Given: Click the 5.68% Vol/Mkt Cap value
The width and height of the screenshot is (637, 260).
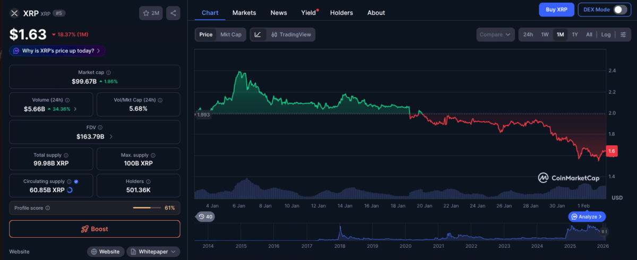Looking at the screenshot, I should pos(137,109).
